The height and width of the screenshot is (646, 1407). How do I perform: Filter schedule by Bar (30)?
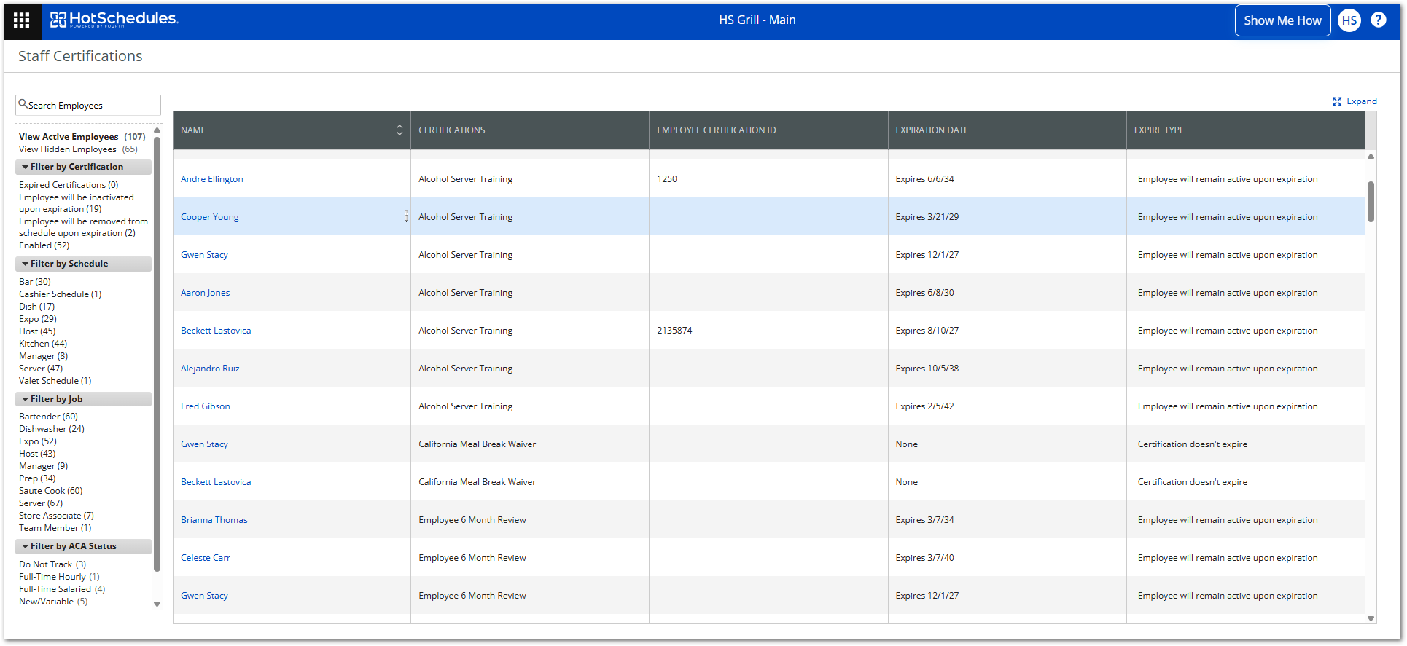click(x=35, y=282)
